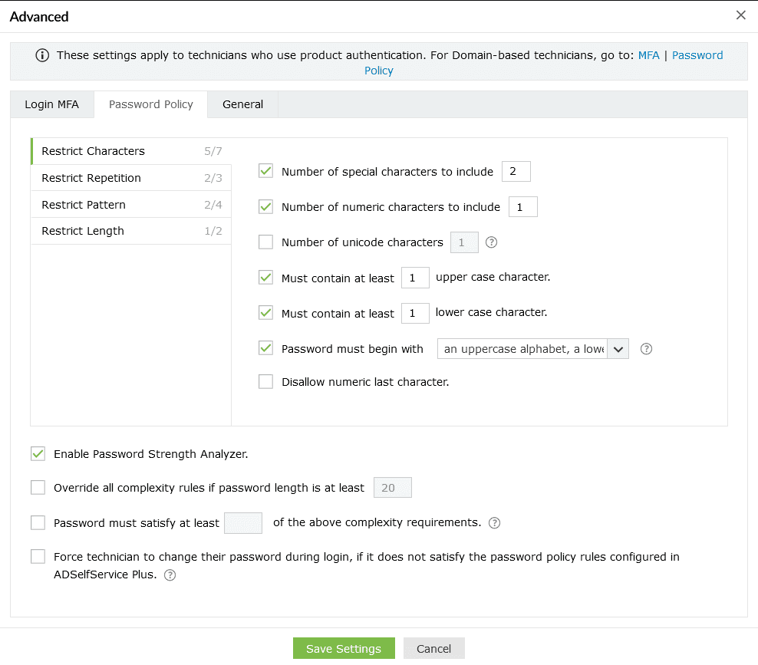This screenshot has height=665, width=758.
Task: Disable Password Strength Analyzer checkbox
Action: 38,454
